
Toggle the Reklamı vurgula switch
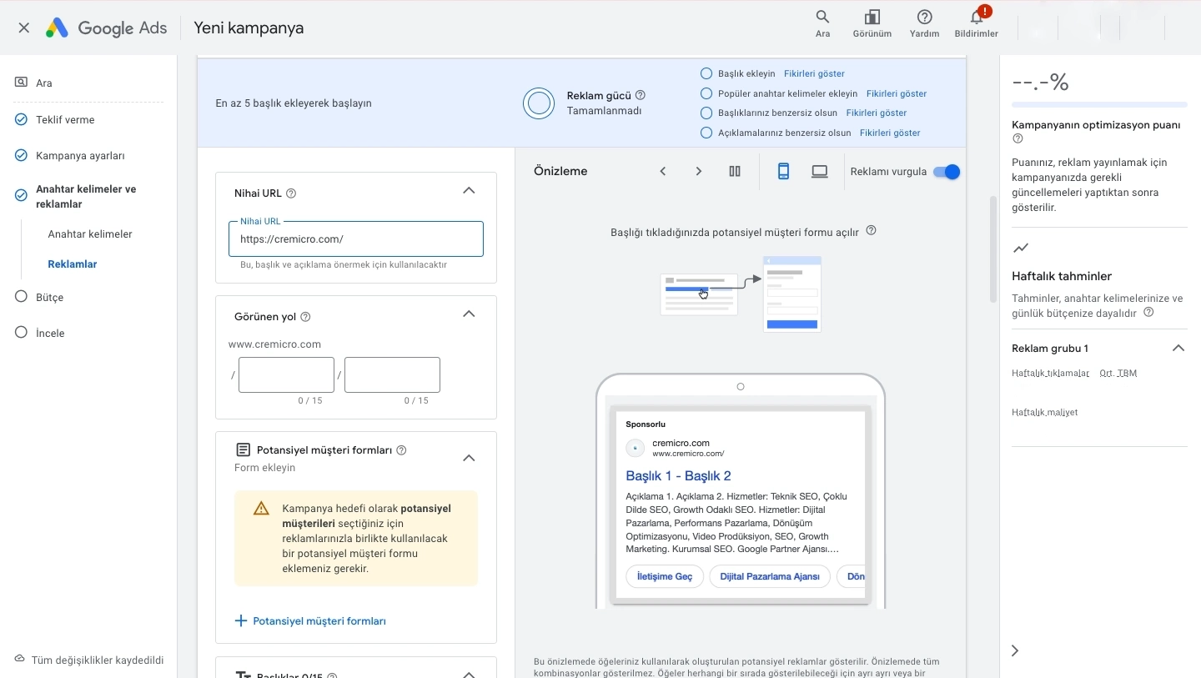(947, 172)
